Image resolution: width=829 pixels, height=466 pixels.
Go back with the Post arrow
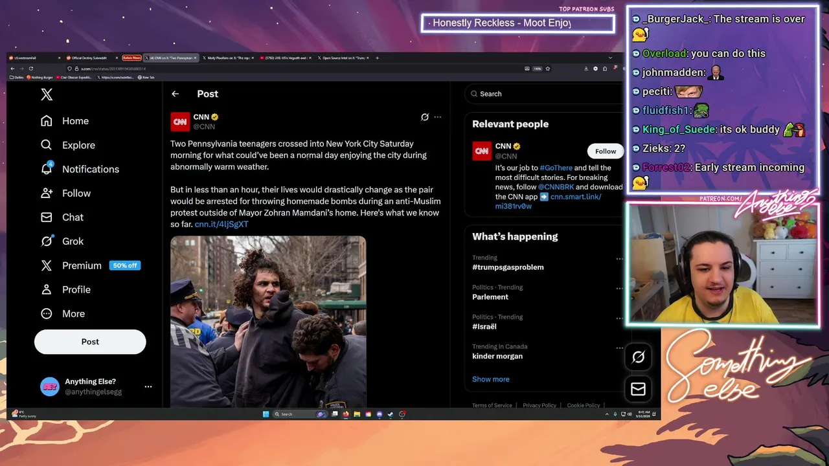coord(175,94)
